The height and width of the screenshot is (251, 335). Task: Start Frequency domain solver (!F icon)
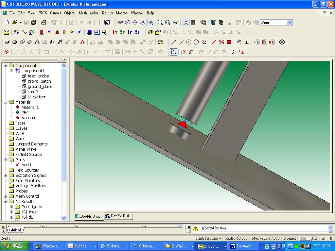(122, 32)
